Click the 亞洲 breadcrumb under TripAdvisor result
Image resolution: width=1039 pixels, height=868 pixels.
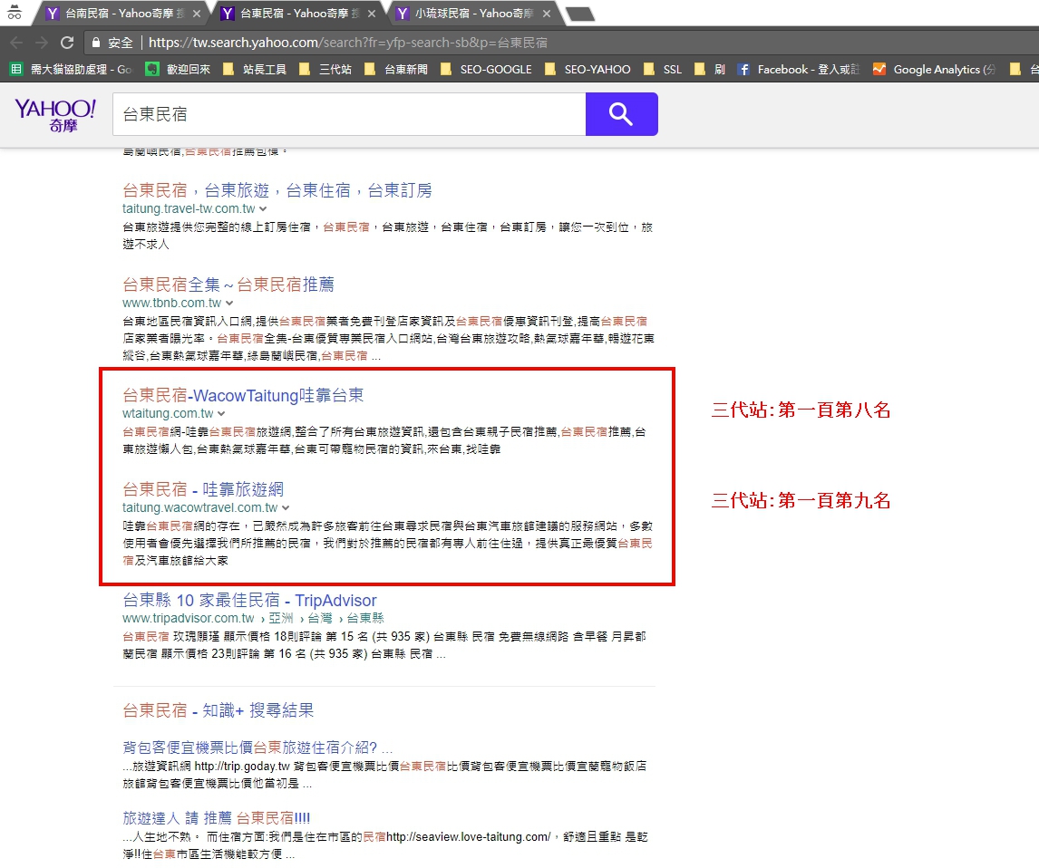coord(281,619)
